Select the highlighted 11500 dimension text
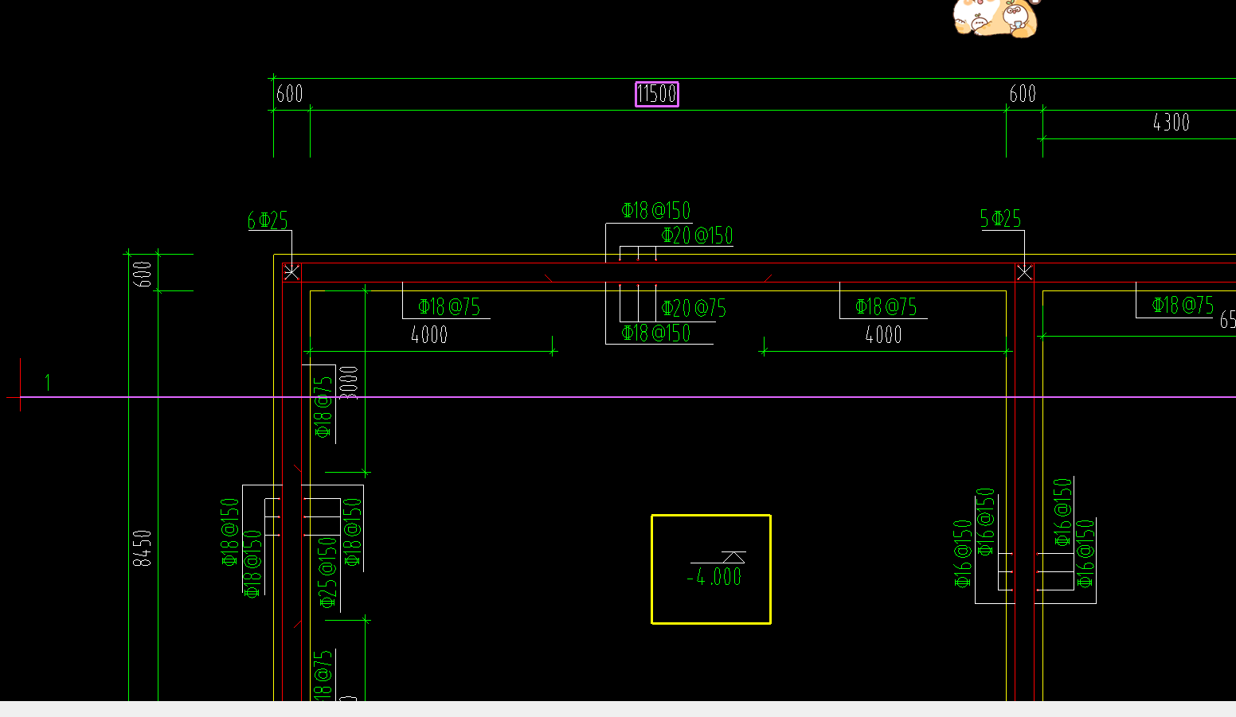 [x=657, y=94]
